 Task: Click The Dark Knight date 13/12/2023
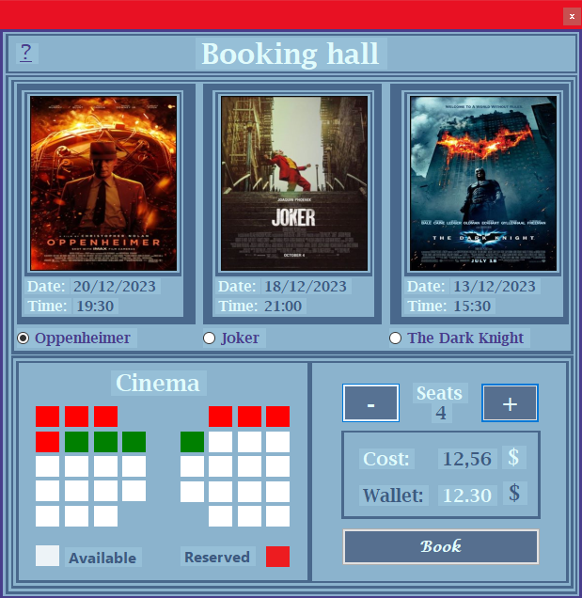(495, 287)
